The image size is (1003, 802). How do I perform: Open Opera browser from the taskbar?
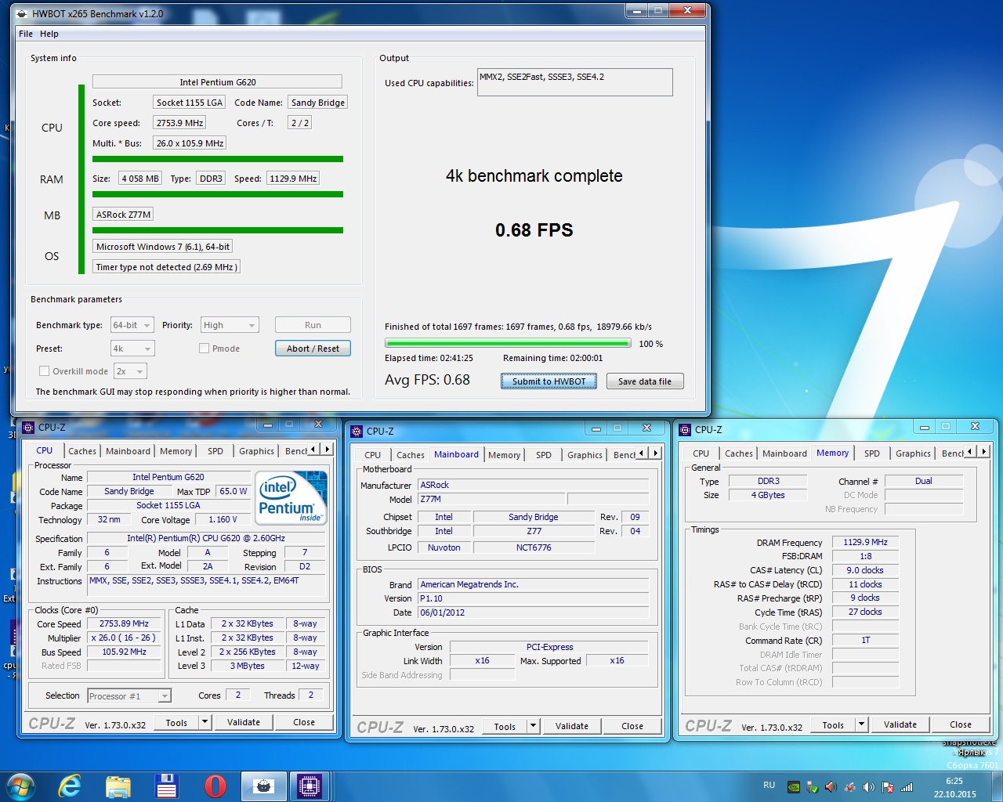215,786
